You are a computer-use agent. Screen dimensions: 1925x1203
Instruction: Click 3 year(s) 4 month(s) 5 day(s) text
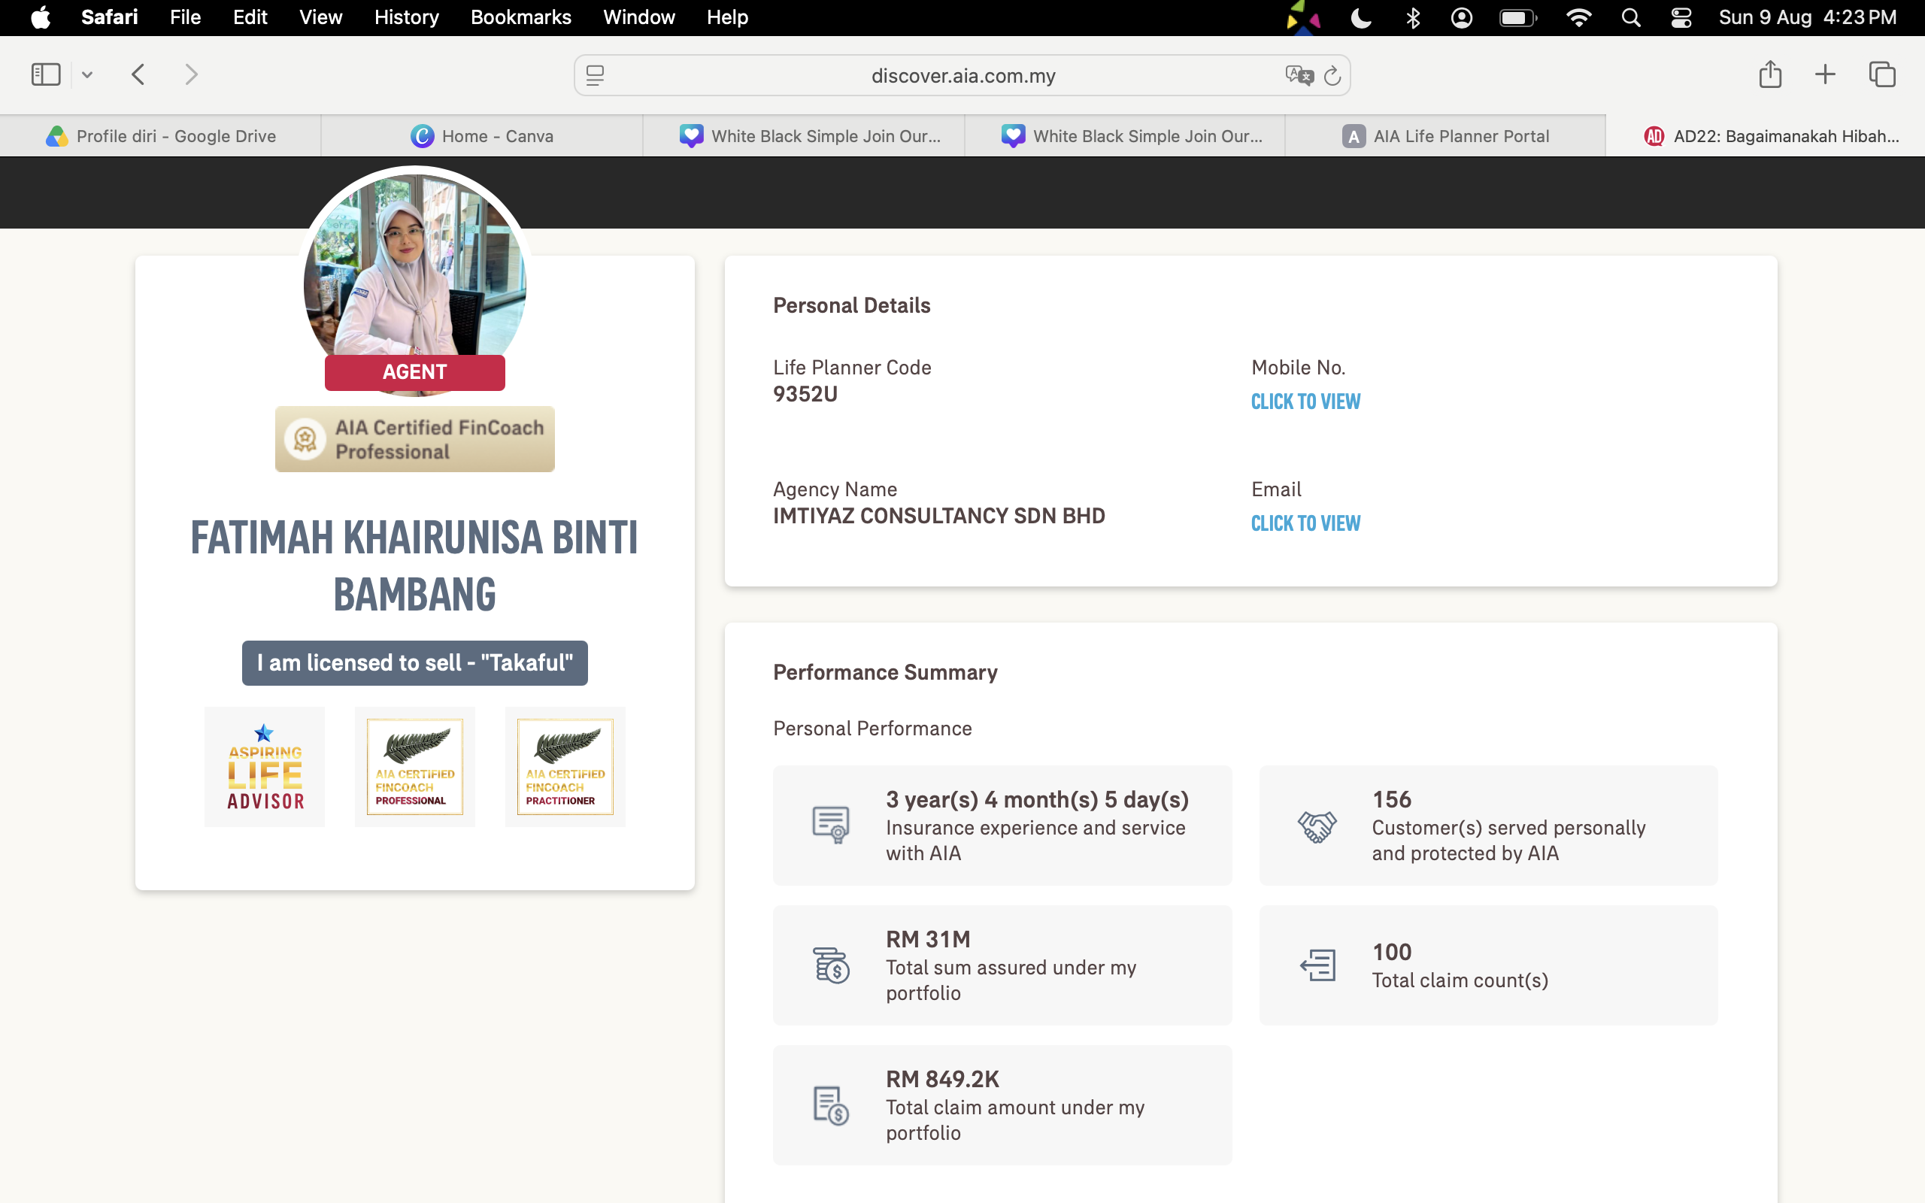click(1037, 799)
